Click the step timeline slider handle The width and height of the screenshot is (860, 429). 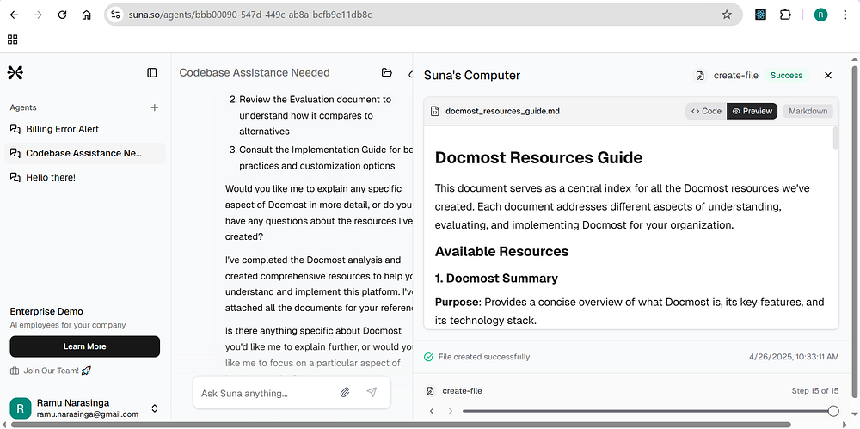tap(833, 411)
